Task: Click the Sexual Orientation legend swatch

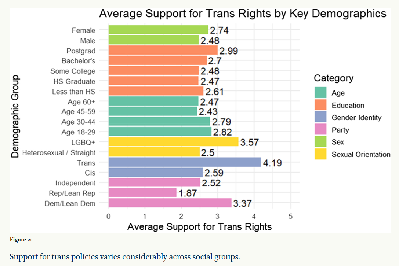Action: 320,154
